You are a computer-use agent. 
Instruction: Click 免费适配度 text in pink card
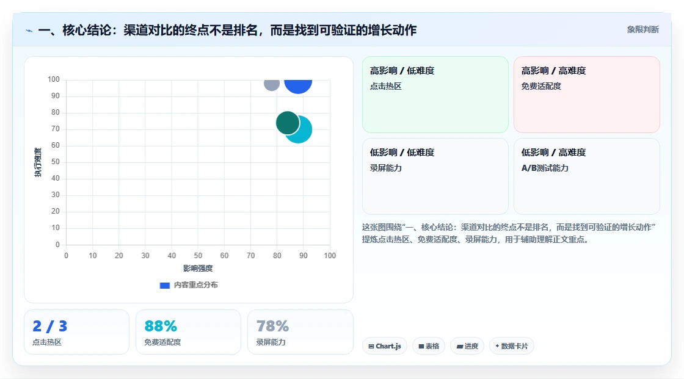[541, 86]
